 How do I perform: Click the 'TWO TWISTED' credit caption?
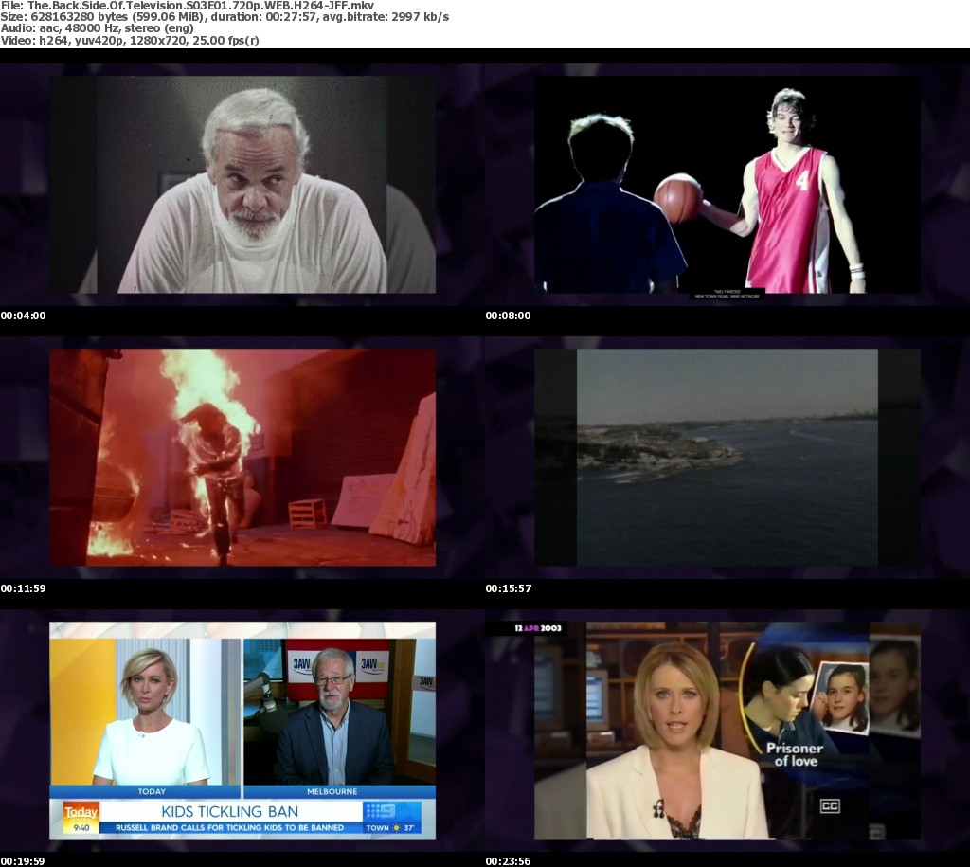pos(727,294)
